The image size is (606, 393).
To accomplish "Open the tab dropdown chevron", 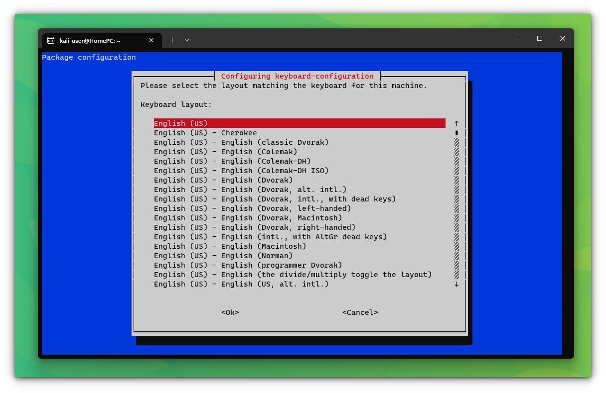I will click(186, 40).
